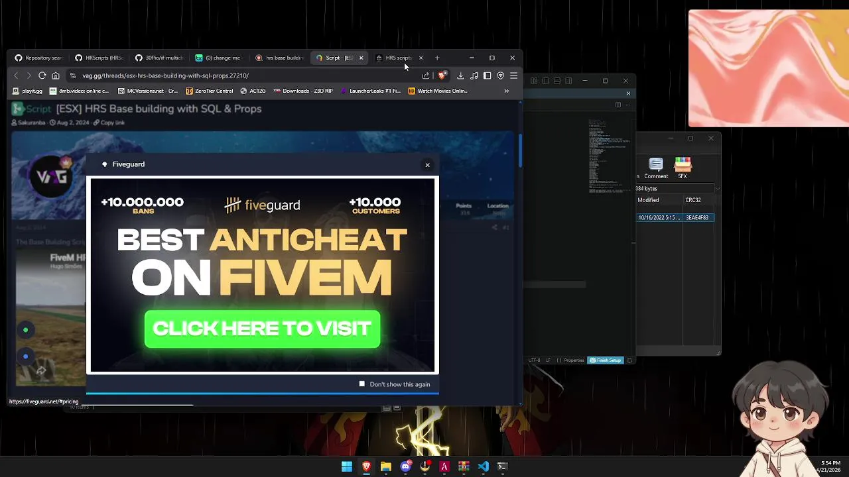The height and width of the screenshot is (477, 849).
Task: Click the customize layout icon in VS Code title bar
Action: [x=534, y=81]
